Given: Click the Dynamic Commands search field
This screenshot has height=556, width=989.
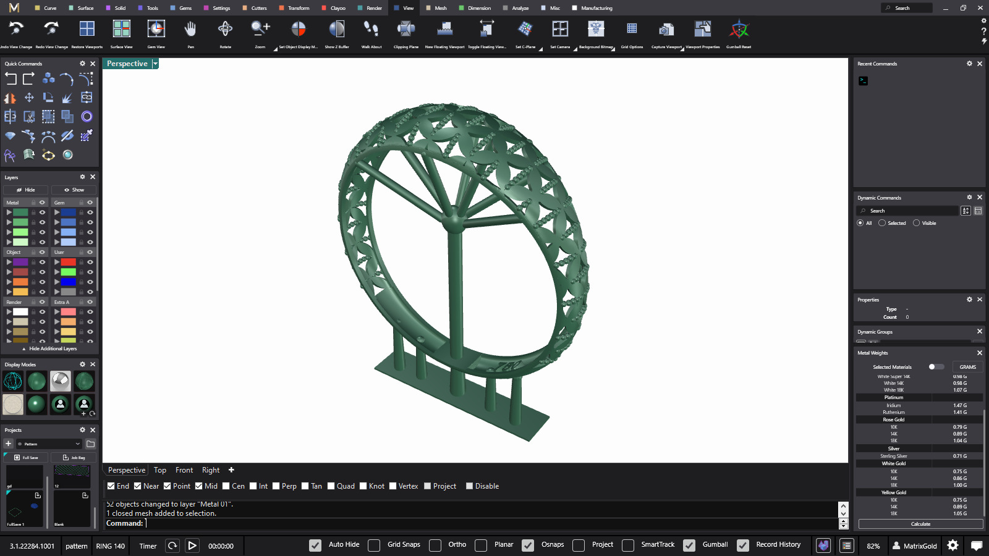Looking at the screenshot, I should (907, 211).
